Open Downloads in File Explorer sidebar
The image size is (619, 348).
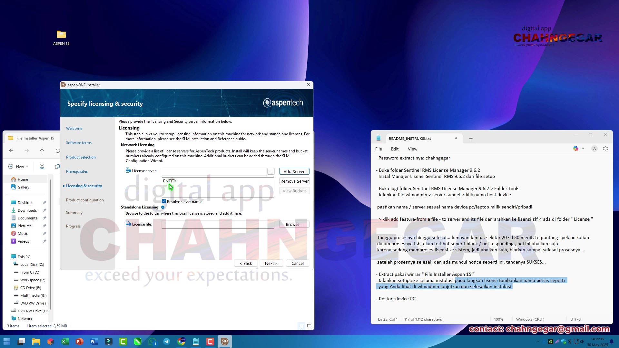[27, 210]
